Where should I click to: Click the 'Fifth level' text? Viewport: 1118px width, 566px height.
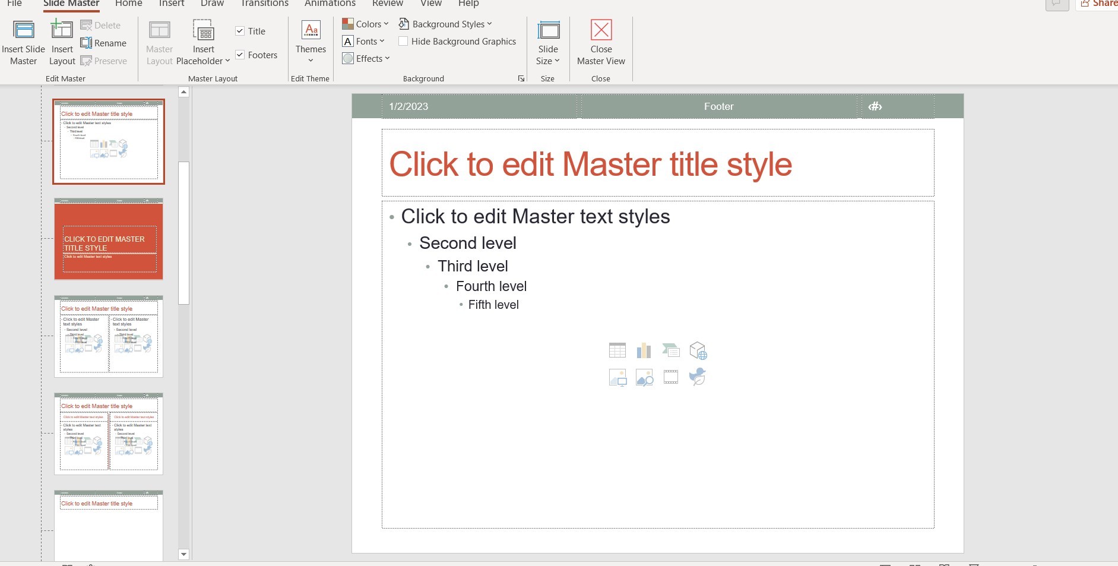pyautogui.click(x=493, y=305)
